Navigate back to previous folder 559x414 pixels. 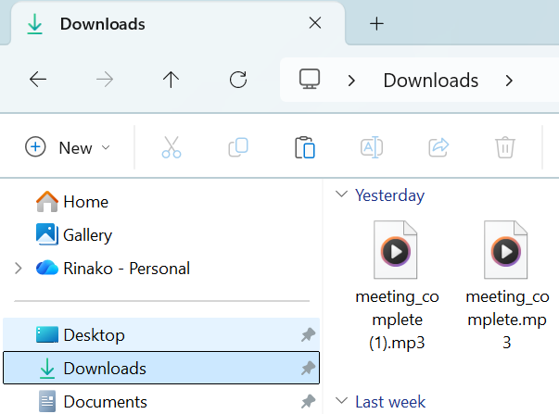coord(38,80)
